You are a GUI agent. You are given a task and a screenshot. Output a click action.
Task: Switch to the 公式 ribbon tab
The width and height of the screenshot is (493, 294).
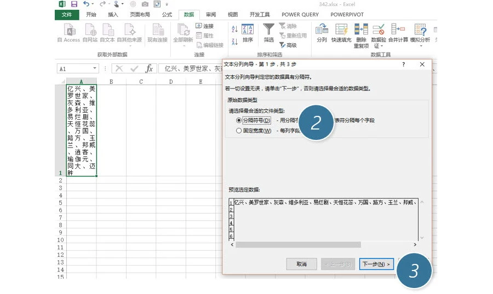pos(167,14)
